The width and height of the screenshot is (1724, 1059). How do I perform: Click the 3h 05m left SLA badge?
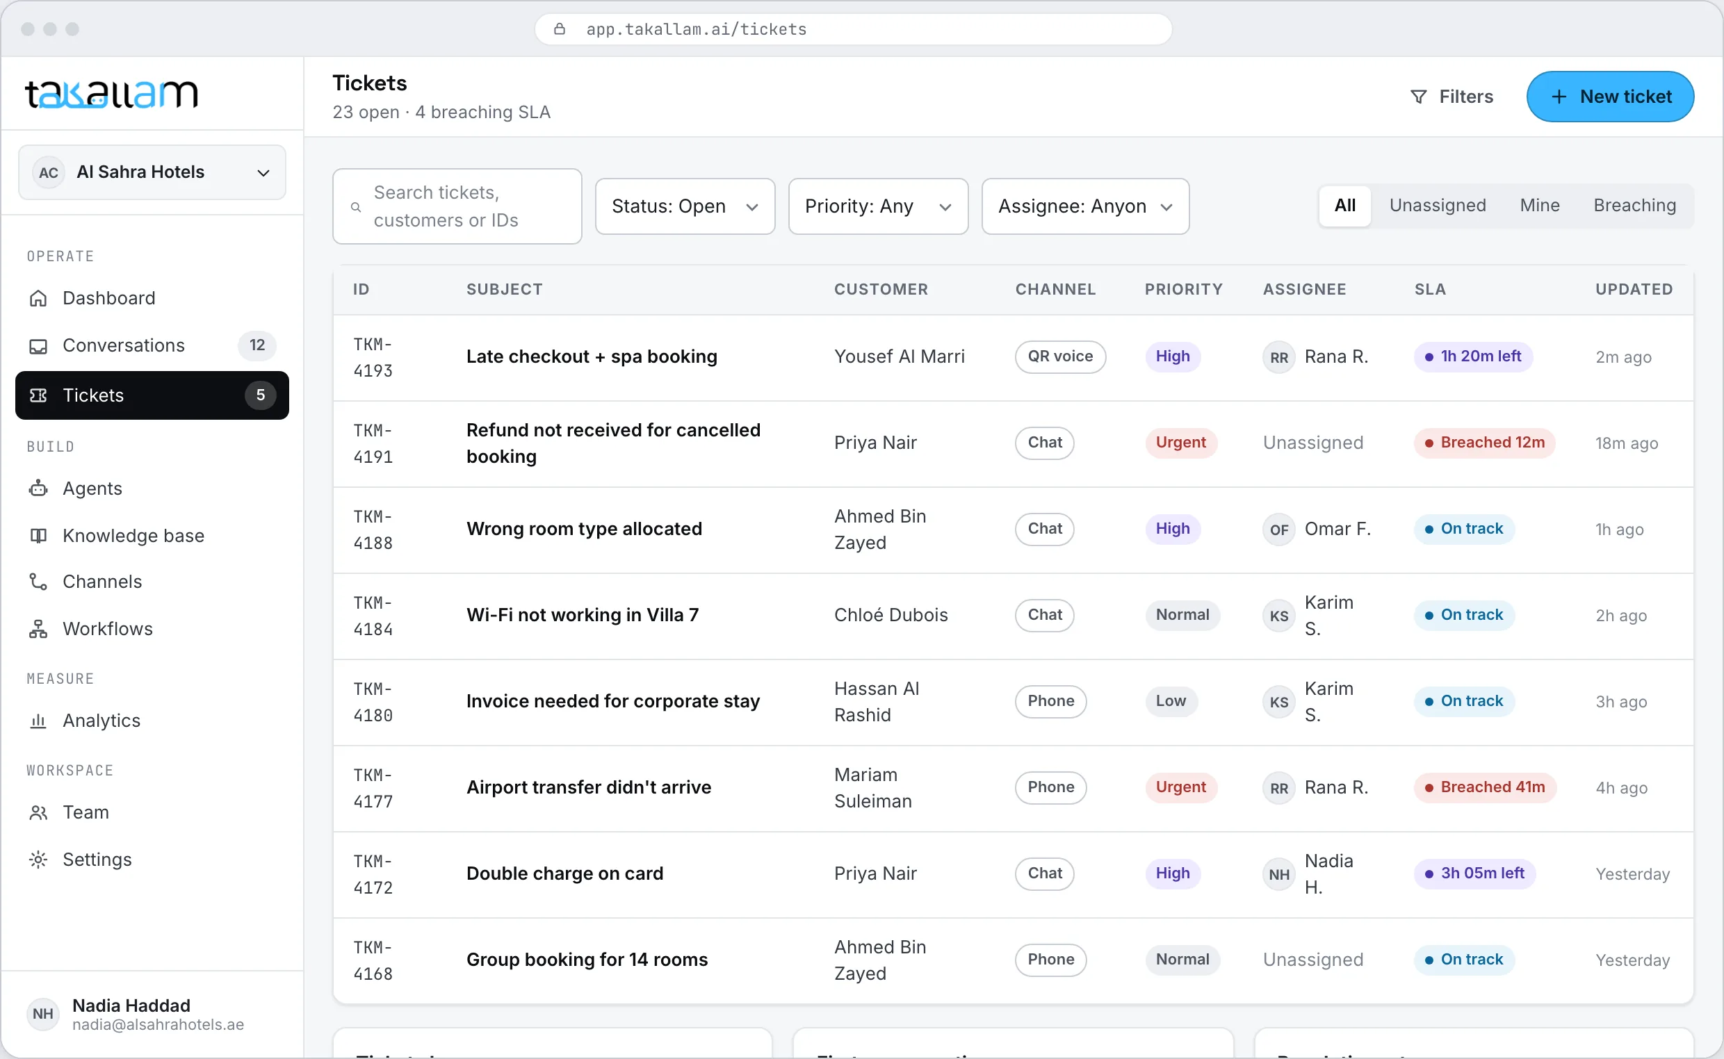(1474, 873)
